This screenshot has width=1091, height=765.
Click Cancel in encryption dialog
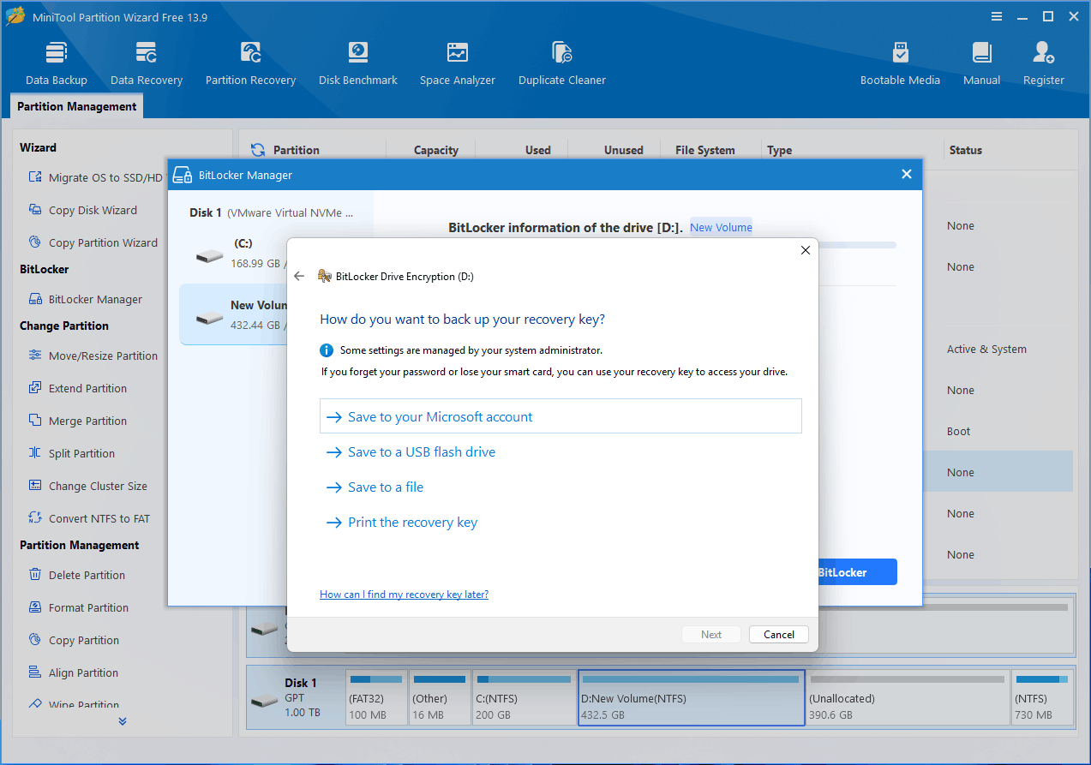pyautogui.click(x=779, y=634)
